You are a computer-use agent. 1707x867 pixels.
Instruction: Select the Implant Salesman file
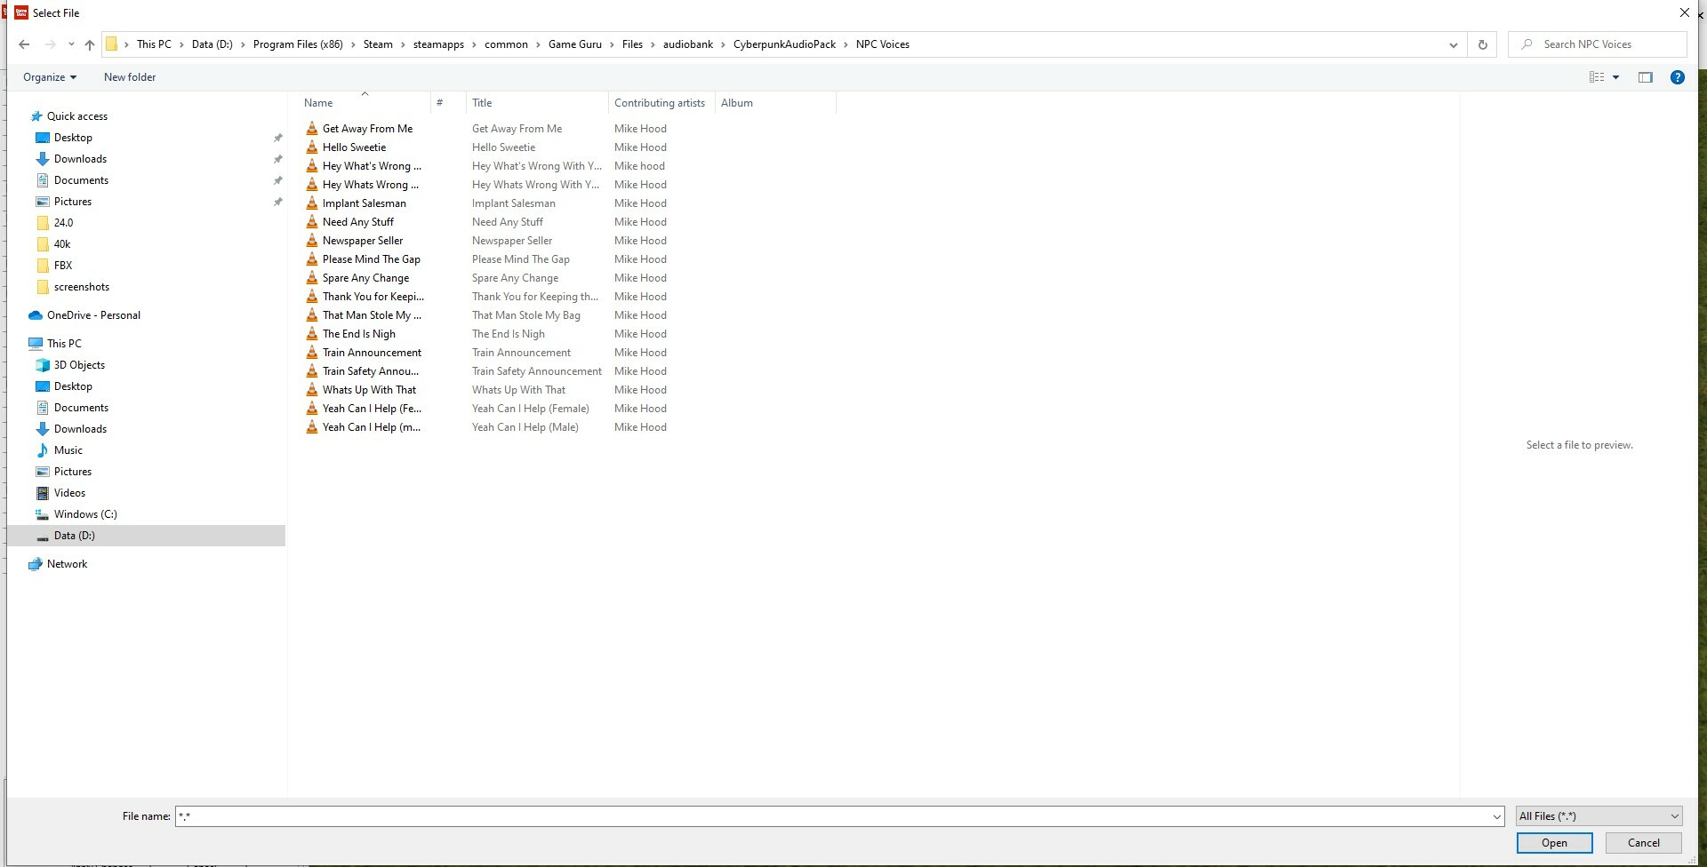point(365,203)
